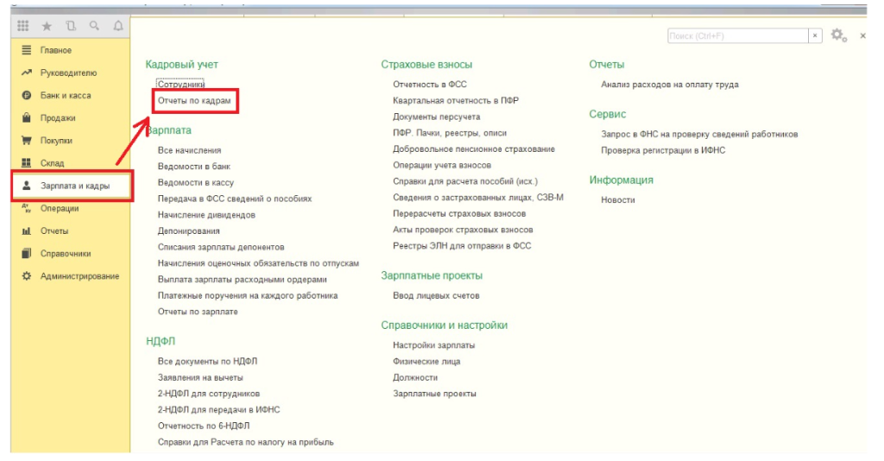Open Все документы по НДФЛ

207,361
